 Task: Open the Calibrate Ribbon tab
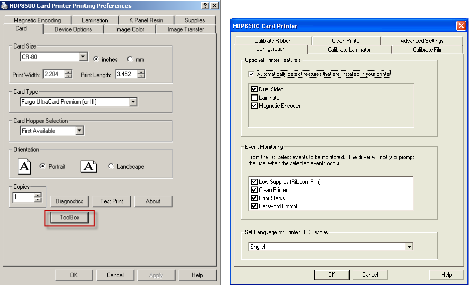coord(273,40)
